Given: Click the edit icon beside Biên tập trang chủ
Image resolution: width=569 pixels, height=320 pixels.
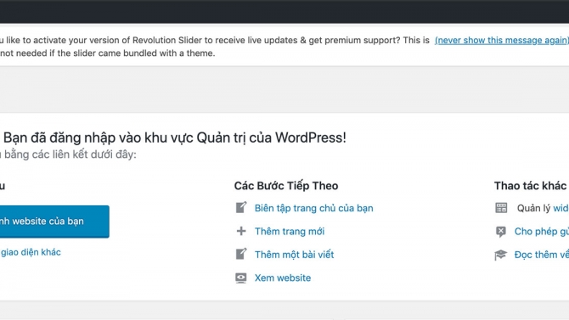Looking at the screenshot, I should [x=241, y=207].
